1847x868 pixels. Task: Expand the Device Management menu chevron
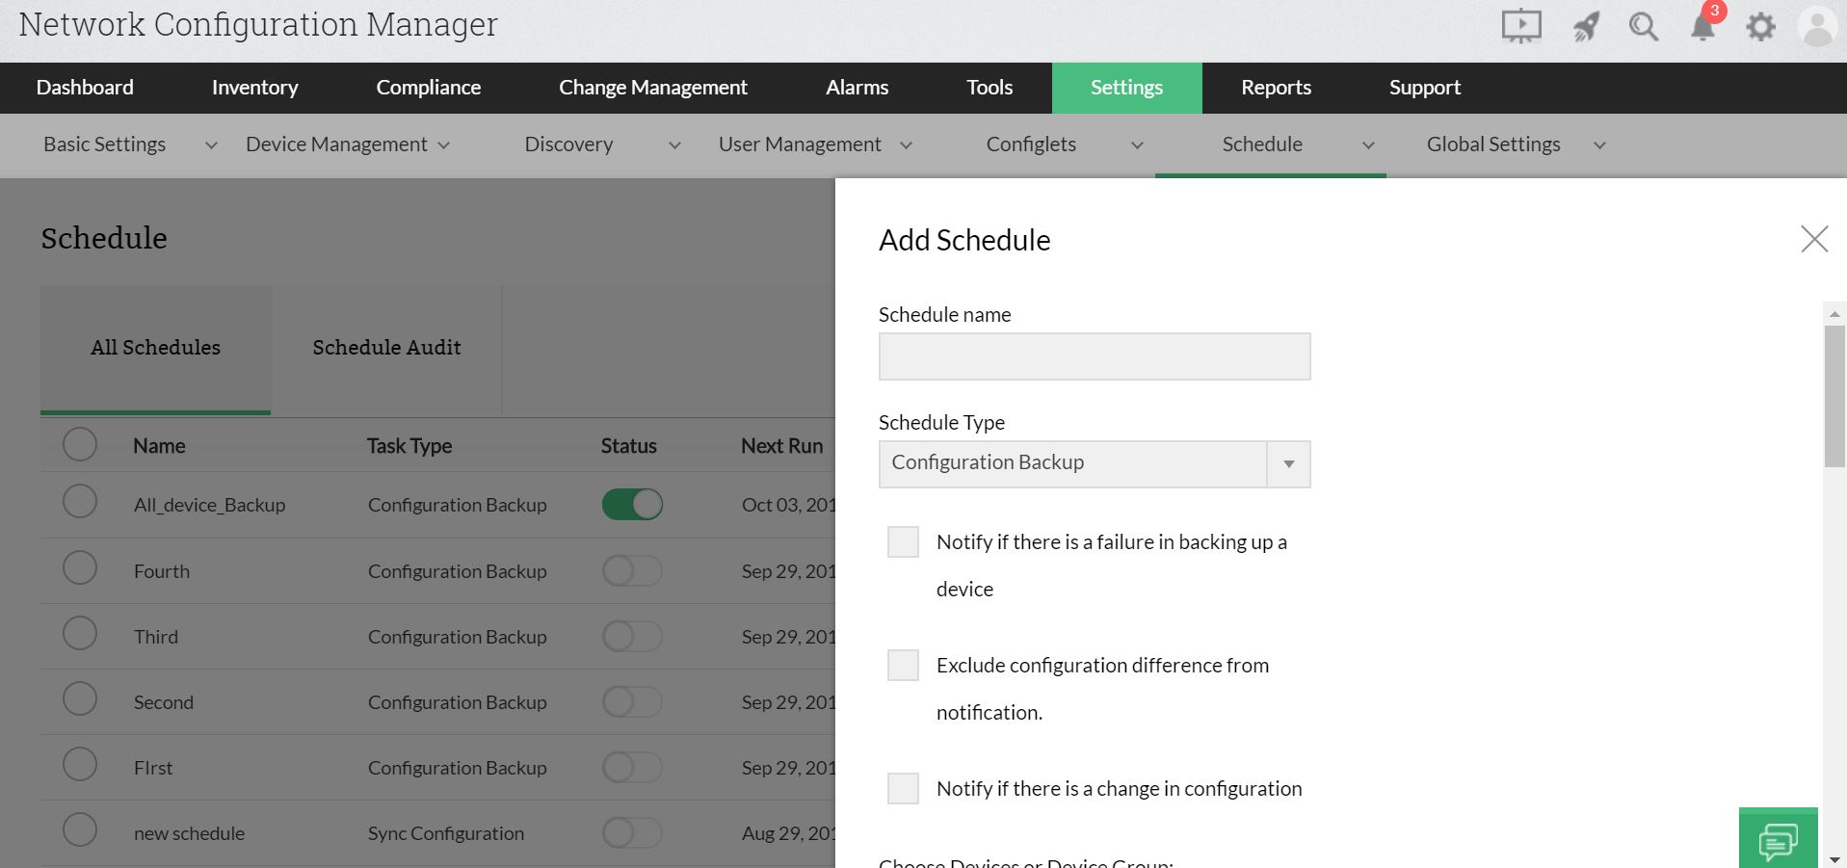(x=444, y=145)
